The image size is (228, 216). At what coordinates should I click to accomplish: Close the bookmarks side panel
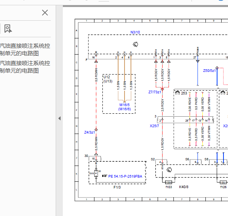point(45,13)
